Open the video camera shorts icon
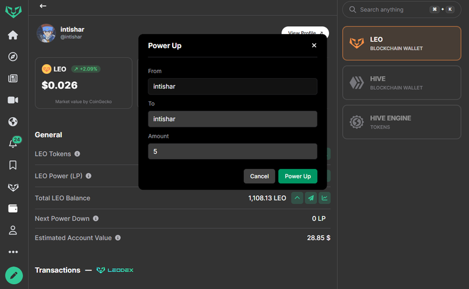 pos(13,100)
